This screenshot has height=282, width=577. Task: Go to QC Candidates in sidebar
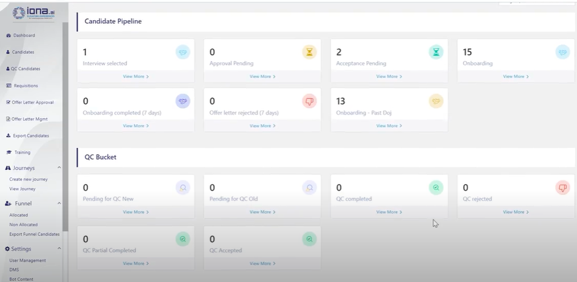coord(26,69)
